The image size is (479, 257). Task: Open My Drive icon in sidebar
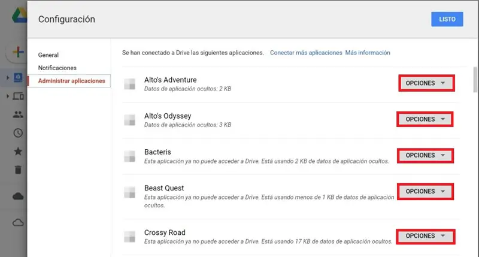pyautogui.click(x=18, y=78)
